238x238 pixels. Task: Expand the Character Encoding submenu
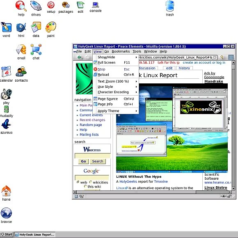(x=116, y=92)
